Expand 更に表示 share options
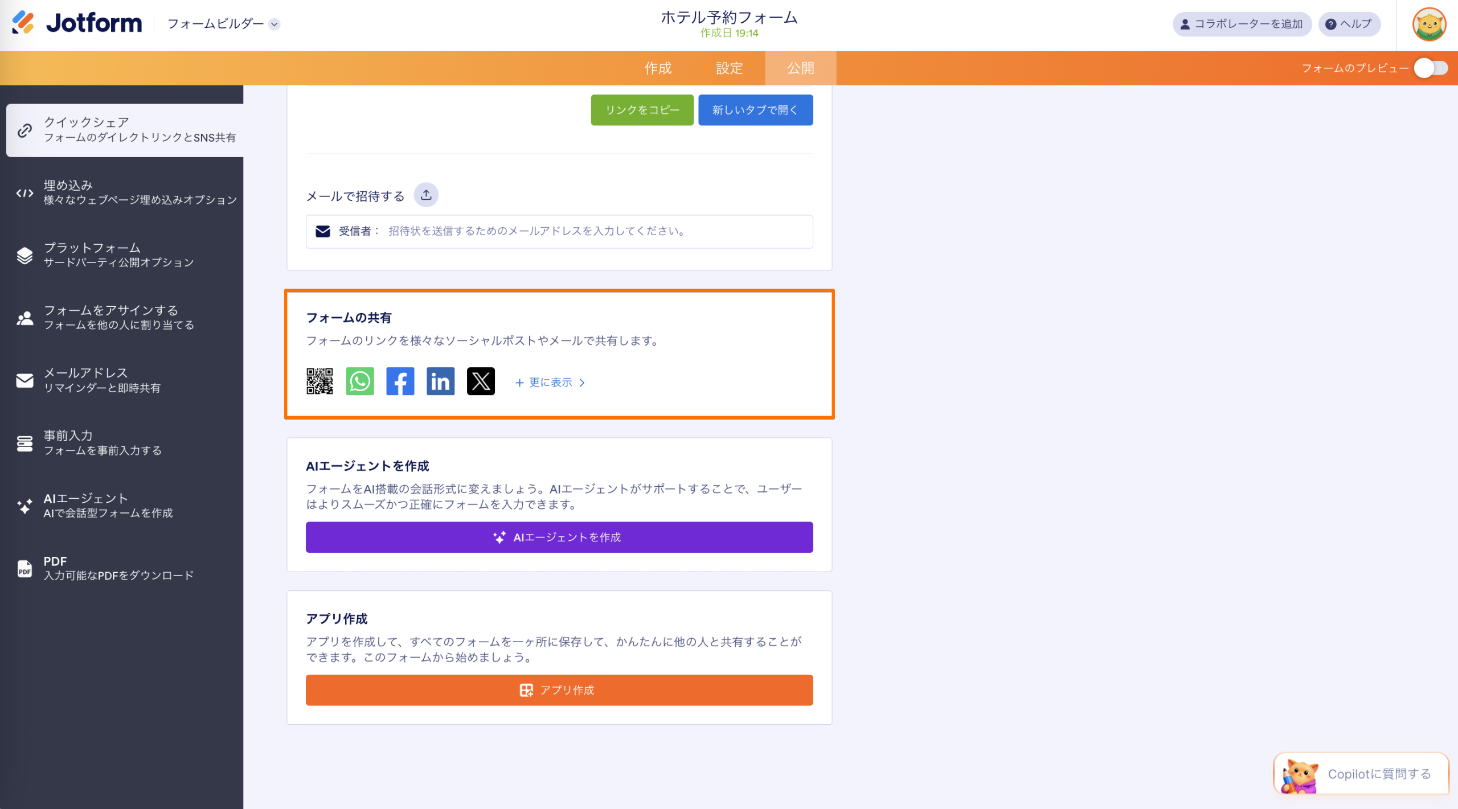Screen dimensions: 1458x809 click(550, 383)
